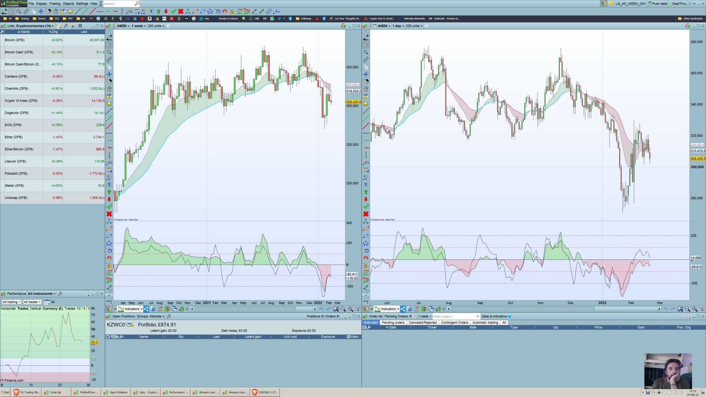706x397 pixels.
Task: Click Indicators button under daily chart
Action: click(x=388, y=309)
